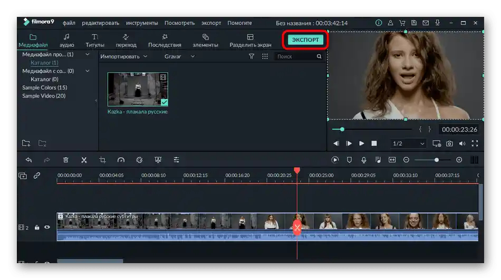This screenshot has width=501, height=280.
Task: Open the Gravar dropdown
Action: (179, 56)
